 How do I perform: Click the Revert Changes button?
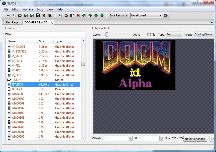pyautogui.click(x=195, y=139)
